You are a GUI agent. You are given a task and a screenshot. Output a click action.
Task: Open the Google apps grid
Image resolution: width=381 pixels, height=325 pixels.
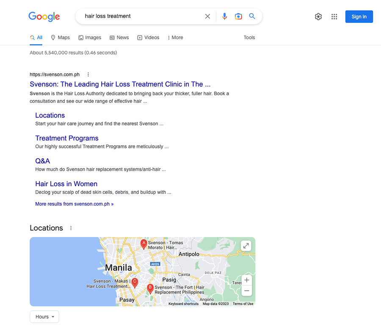tap(334, 17)
